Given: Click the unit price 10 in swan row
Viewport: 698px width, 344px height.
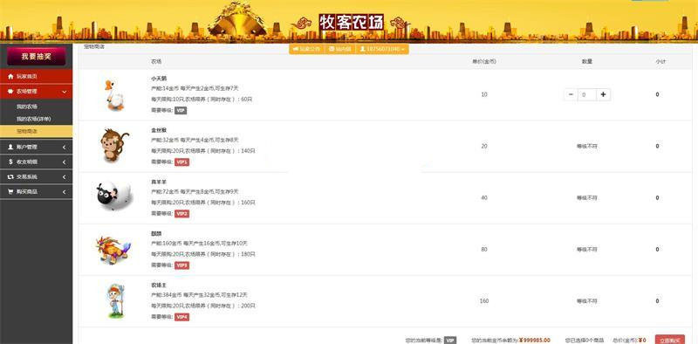Looking at the screenshot, I should pos(484,94).
